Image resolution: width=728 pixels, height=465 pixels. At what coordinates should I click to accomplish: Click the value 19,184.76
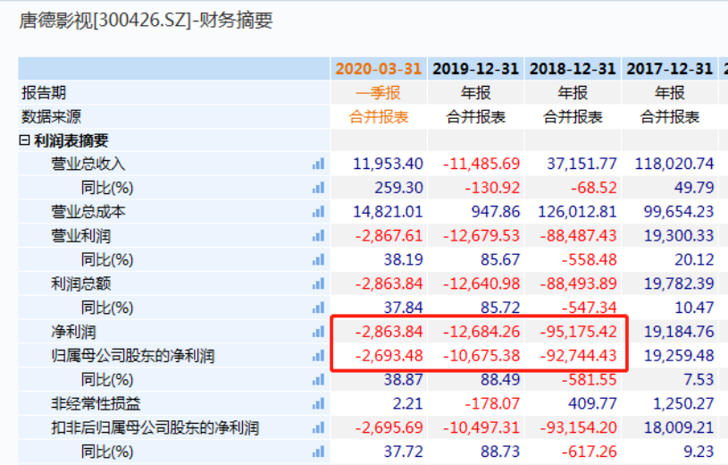(x=679, y=332)
